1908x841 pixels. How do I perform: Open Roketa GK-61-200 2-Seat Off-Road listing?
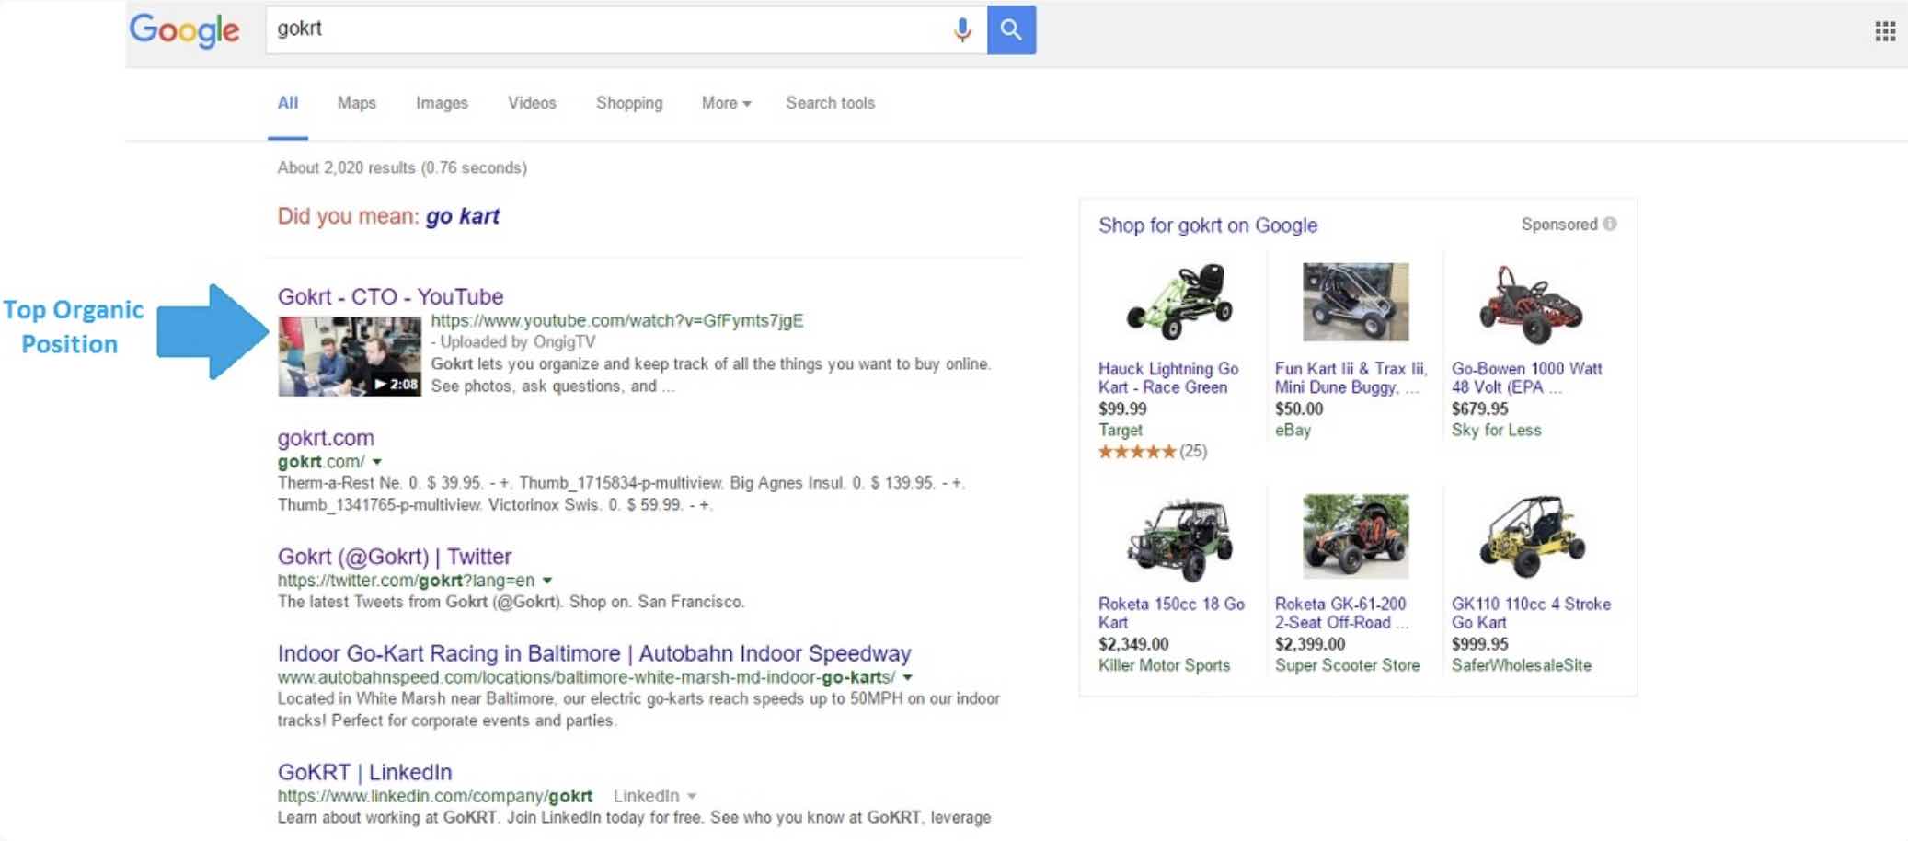(x=1340, y=613)
